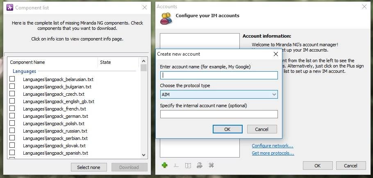
Task: Close the Component list window
Action: (x=144, y=7)
